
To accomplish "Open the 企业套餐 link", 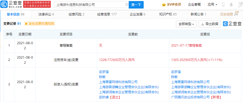I will (x=194, y=5).
